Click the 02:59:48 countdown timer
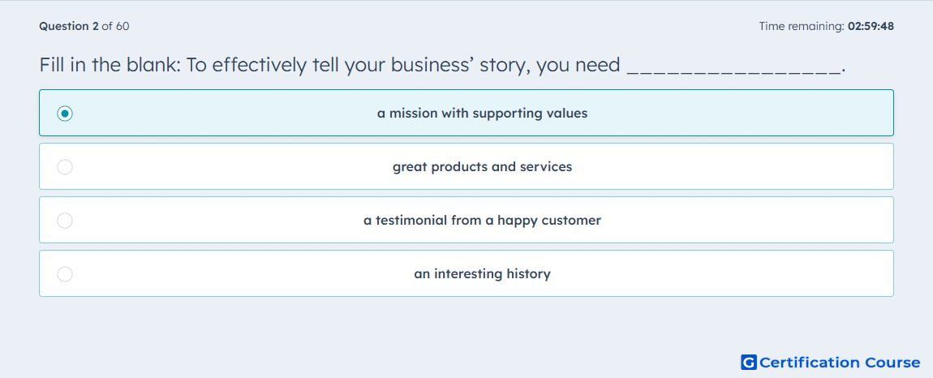This screenshot has height=378, width=933. pyautogui.click(x=871, y=26)
